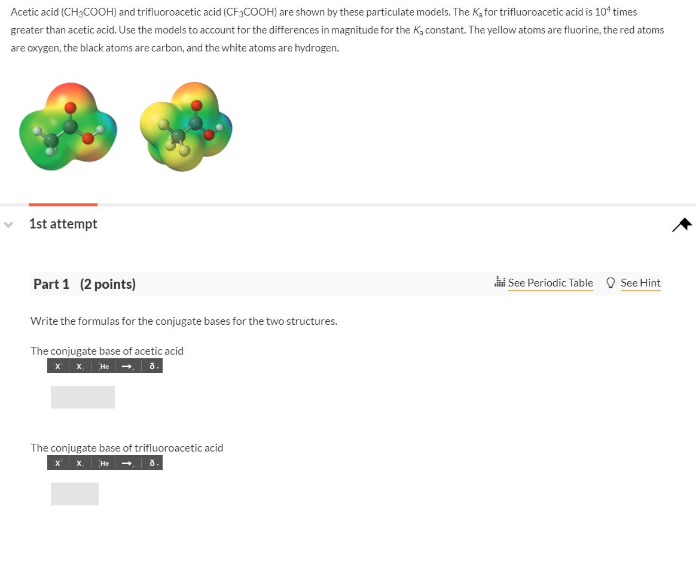Collapse the 1st attempt section with the chevron
The height and width of the screenshot is (564, 696).
pos(8,224)
